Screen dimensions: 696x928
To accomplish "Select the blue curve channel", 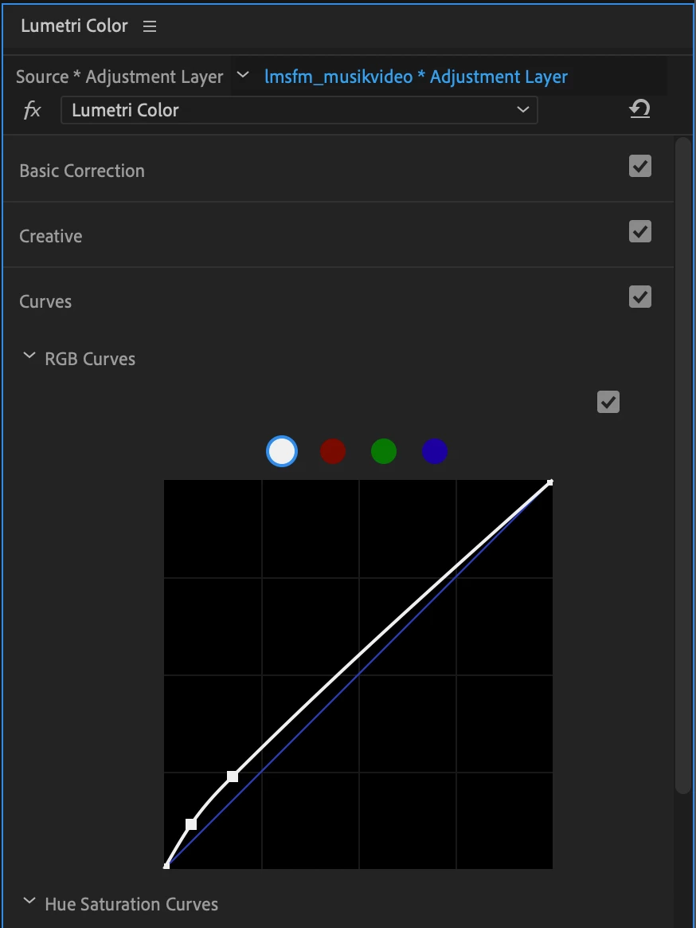I will [x=435, y=451].
